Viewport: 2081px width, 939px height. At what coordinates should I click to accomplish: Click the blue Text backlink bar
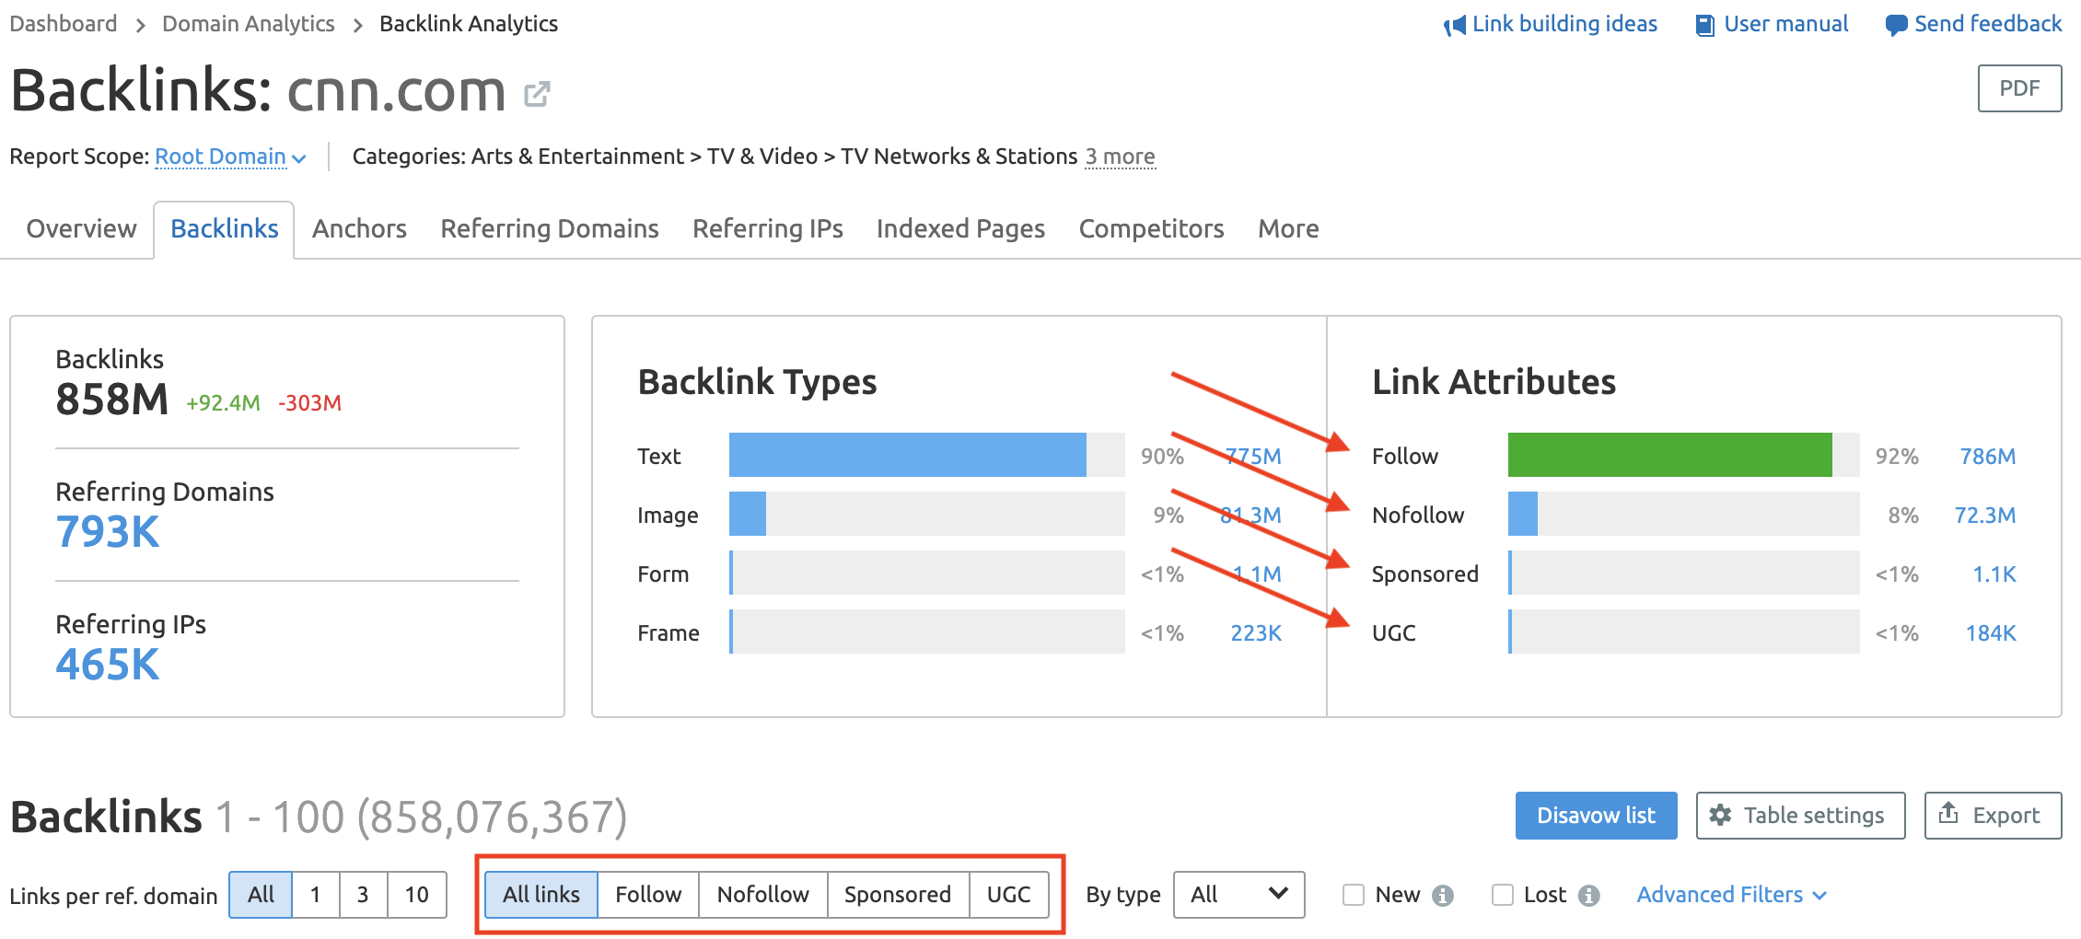click(x=907, y=455)
